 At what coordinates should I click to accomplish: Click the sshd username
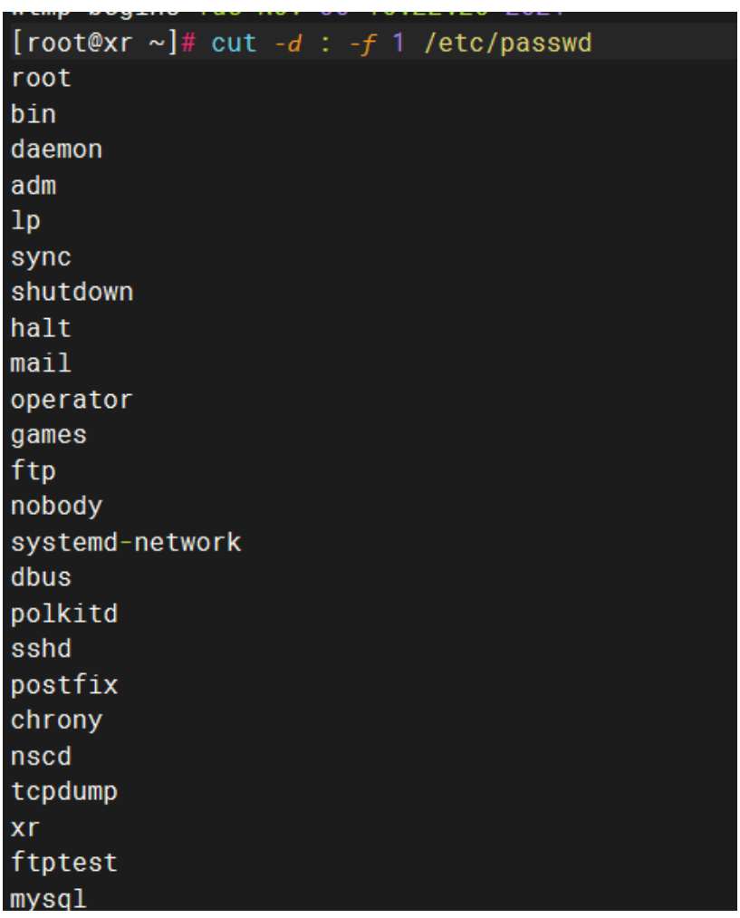click(x=41, y=649)
